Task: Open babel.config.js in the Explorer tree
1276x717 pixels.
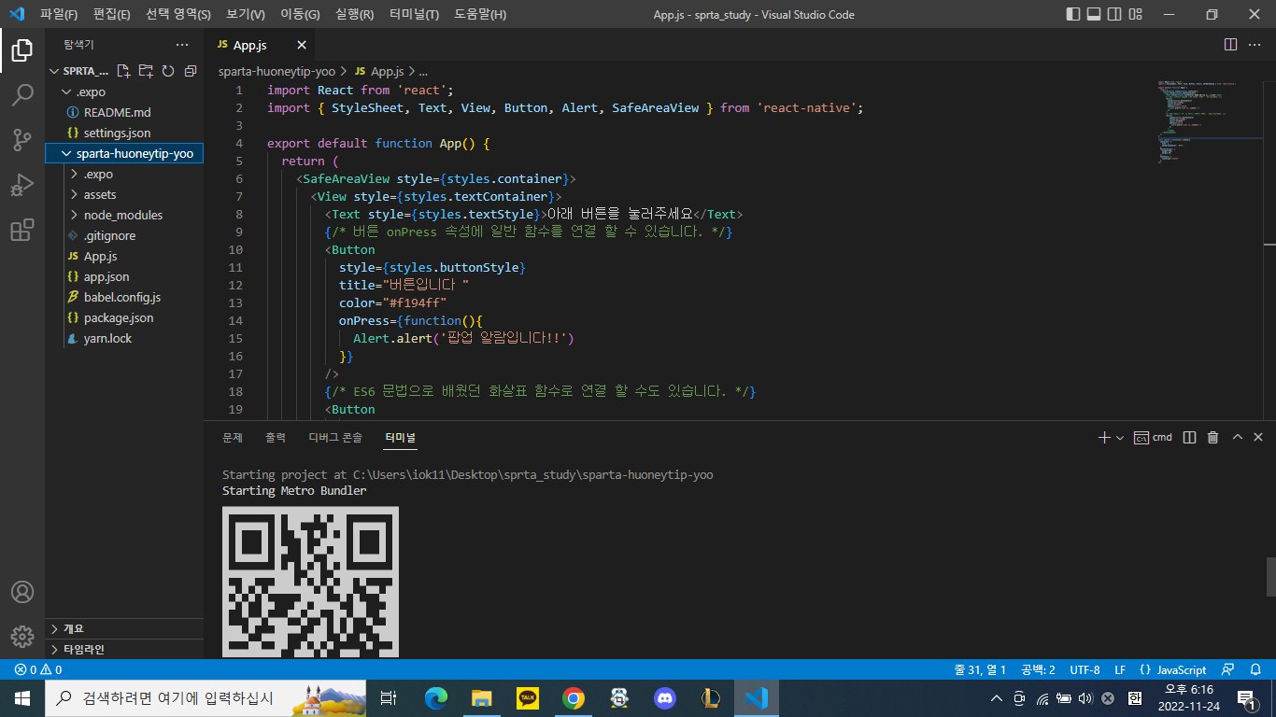Action: (x=122, y=297)
